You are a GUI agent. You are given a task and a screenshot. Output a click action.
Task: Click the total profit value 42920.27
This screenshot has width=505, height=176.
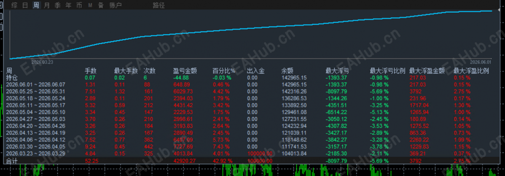click(x=185, y=161)
